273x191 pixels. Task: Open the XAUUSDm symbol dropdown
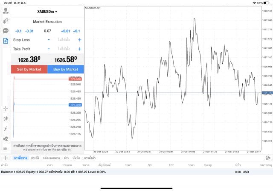[47, 12]
